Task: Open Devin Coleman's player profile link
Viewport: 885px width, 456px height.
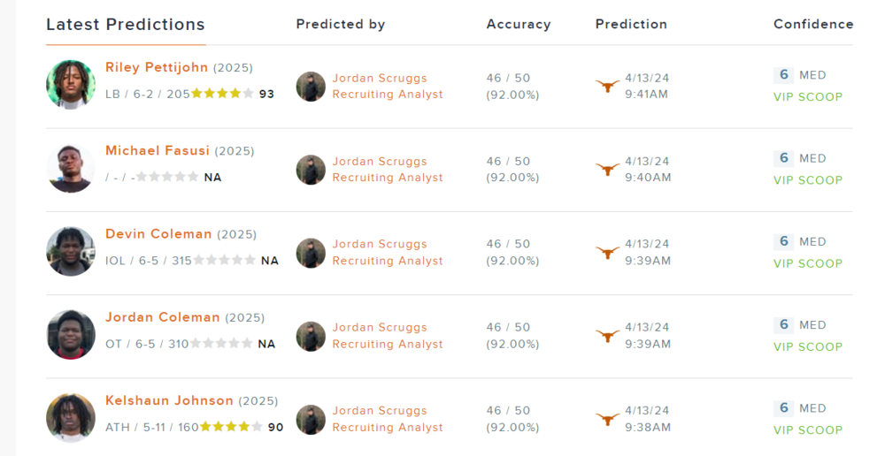Action: coord(158,234)
